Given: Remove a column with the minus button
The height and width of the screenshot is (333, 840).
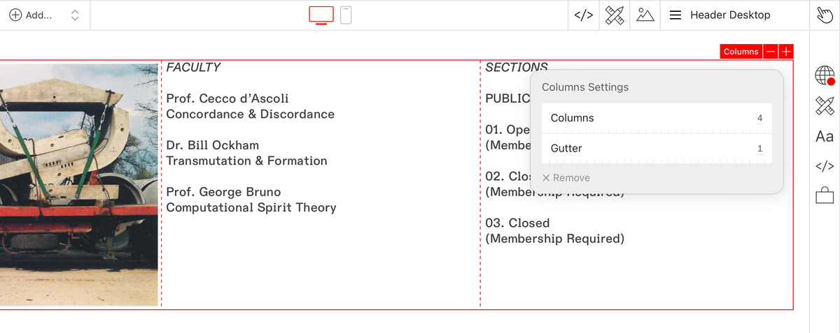Looking at the screenshot, I should click(771, 52).
